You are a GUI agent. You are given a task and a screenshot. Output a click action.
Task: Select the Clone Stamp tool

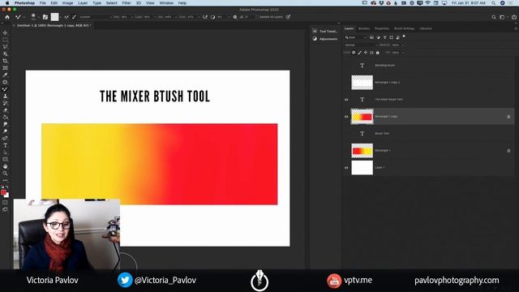tap(5, 96)
